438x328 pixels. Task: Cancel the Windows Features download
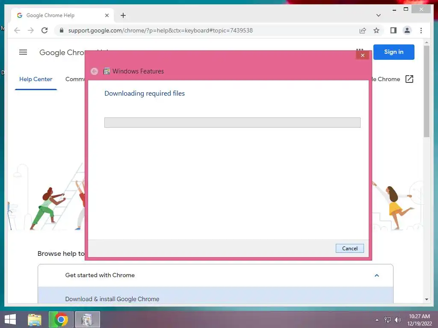(349, 248)
